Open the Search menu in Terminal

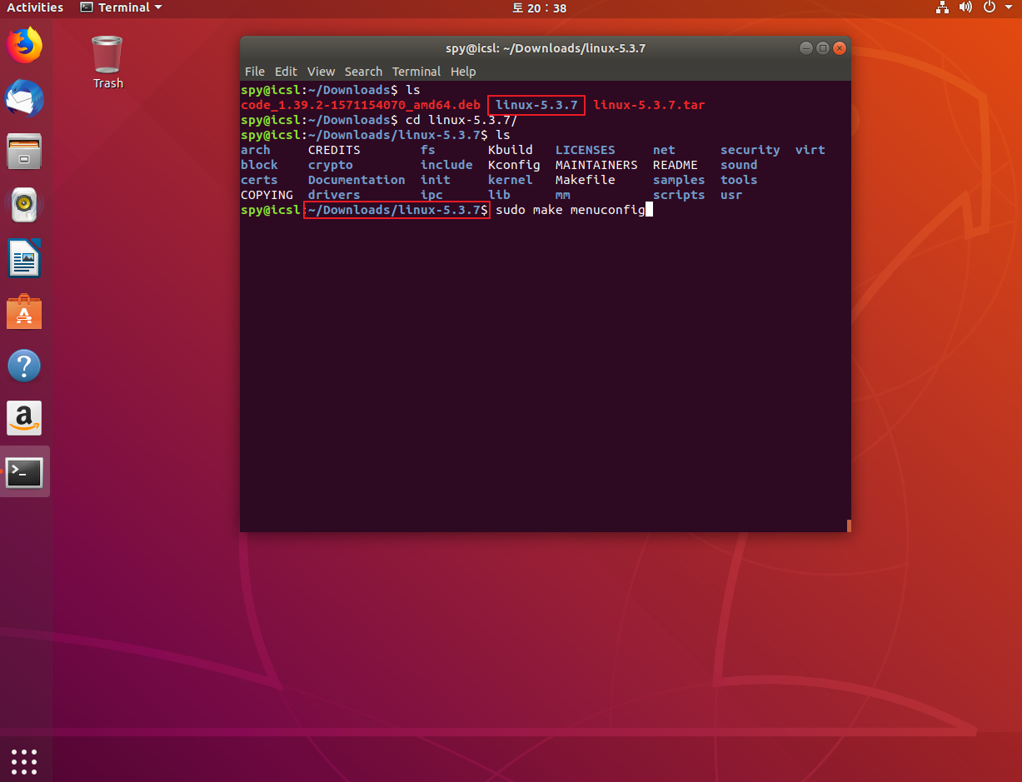[363, 72]
